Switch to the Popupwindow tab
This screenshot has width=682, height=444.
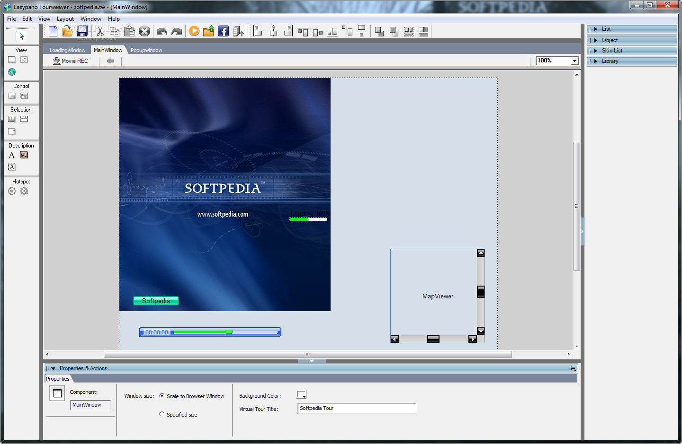pos(146,50)
